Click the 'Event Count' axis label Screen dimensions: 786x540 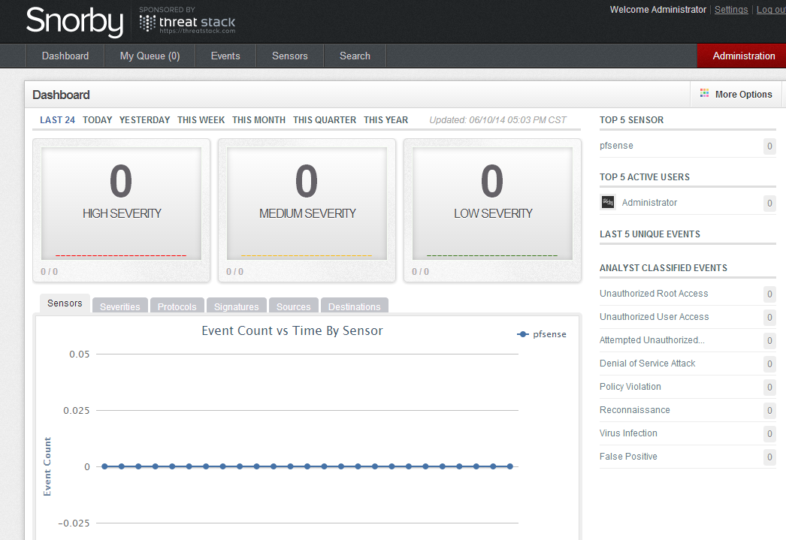(x=47, y=467)
